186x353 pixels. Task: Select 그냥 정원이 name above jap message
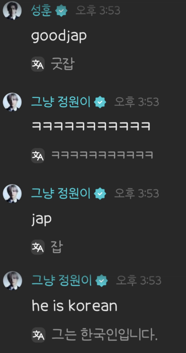tap(61, 194)
